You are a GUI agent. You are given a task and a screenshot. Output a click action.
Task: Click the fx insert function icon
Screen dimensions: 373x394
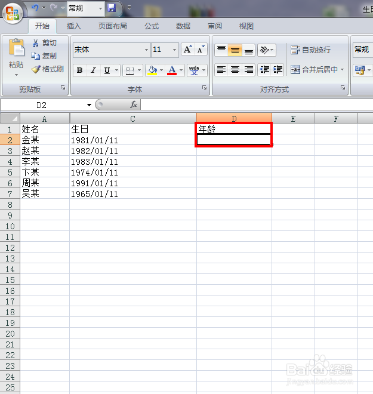click(134, 104)
